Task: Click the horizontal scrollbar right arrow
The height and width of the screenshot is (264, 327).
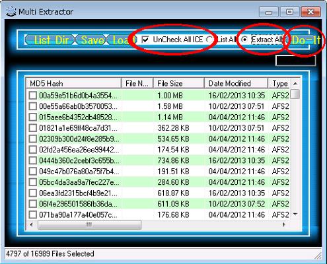Action: click(x=284, y=225)
